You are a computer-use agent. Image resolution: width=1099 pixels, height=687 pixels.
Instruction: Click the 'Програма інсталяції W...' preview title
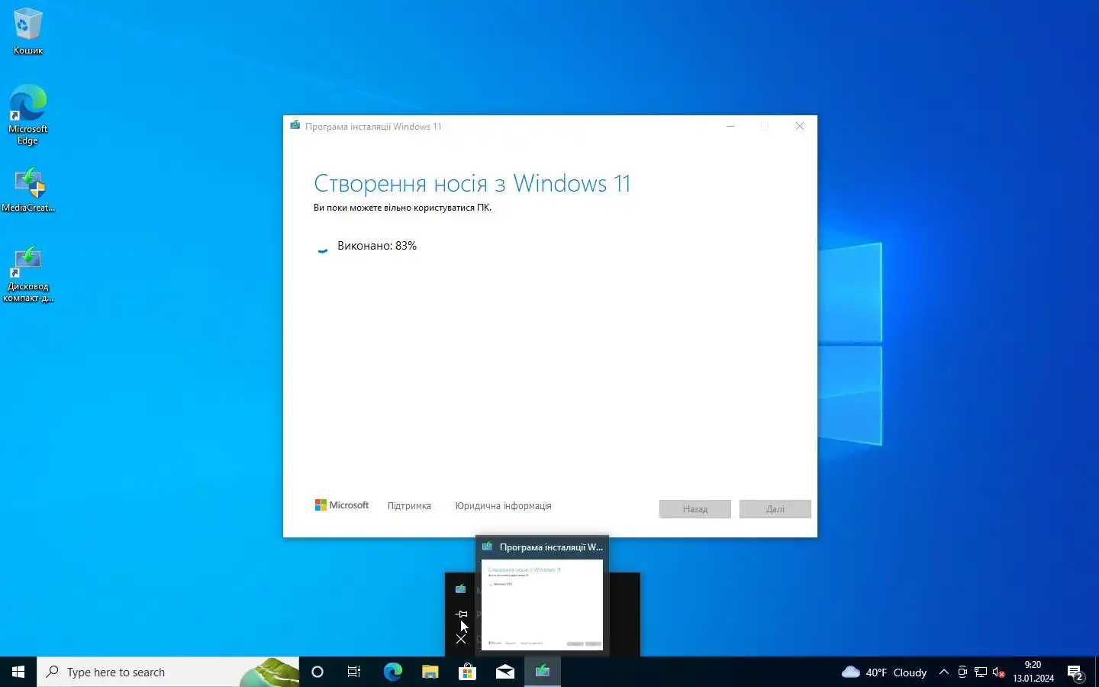click(551, 547)
